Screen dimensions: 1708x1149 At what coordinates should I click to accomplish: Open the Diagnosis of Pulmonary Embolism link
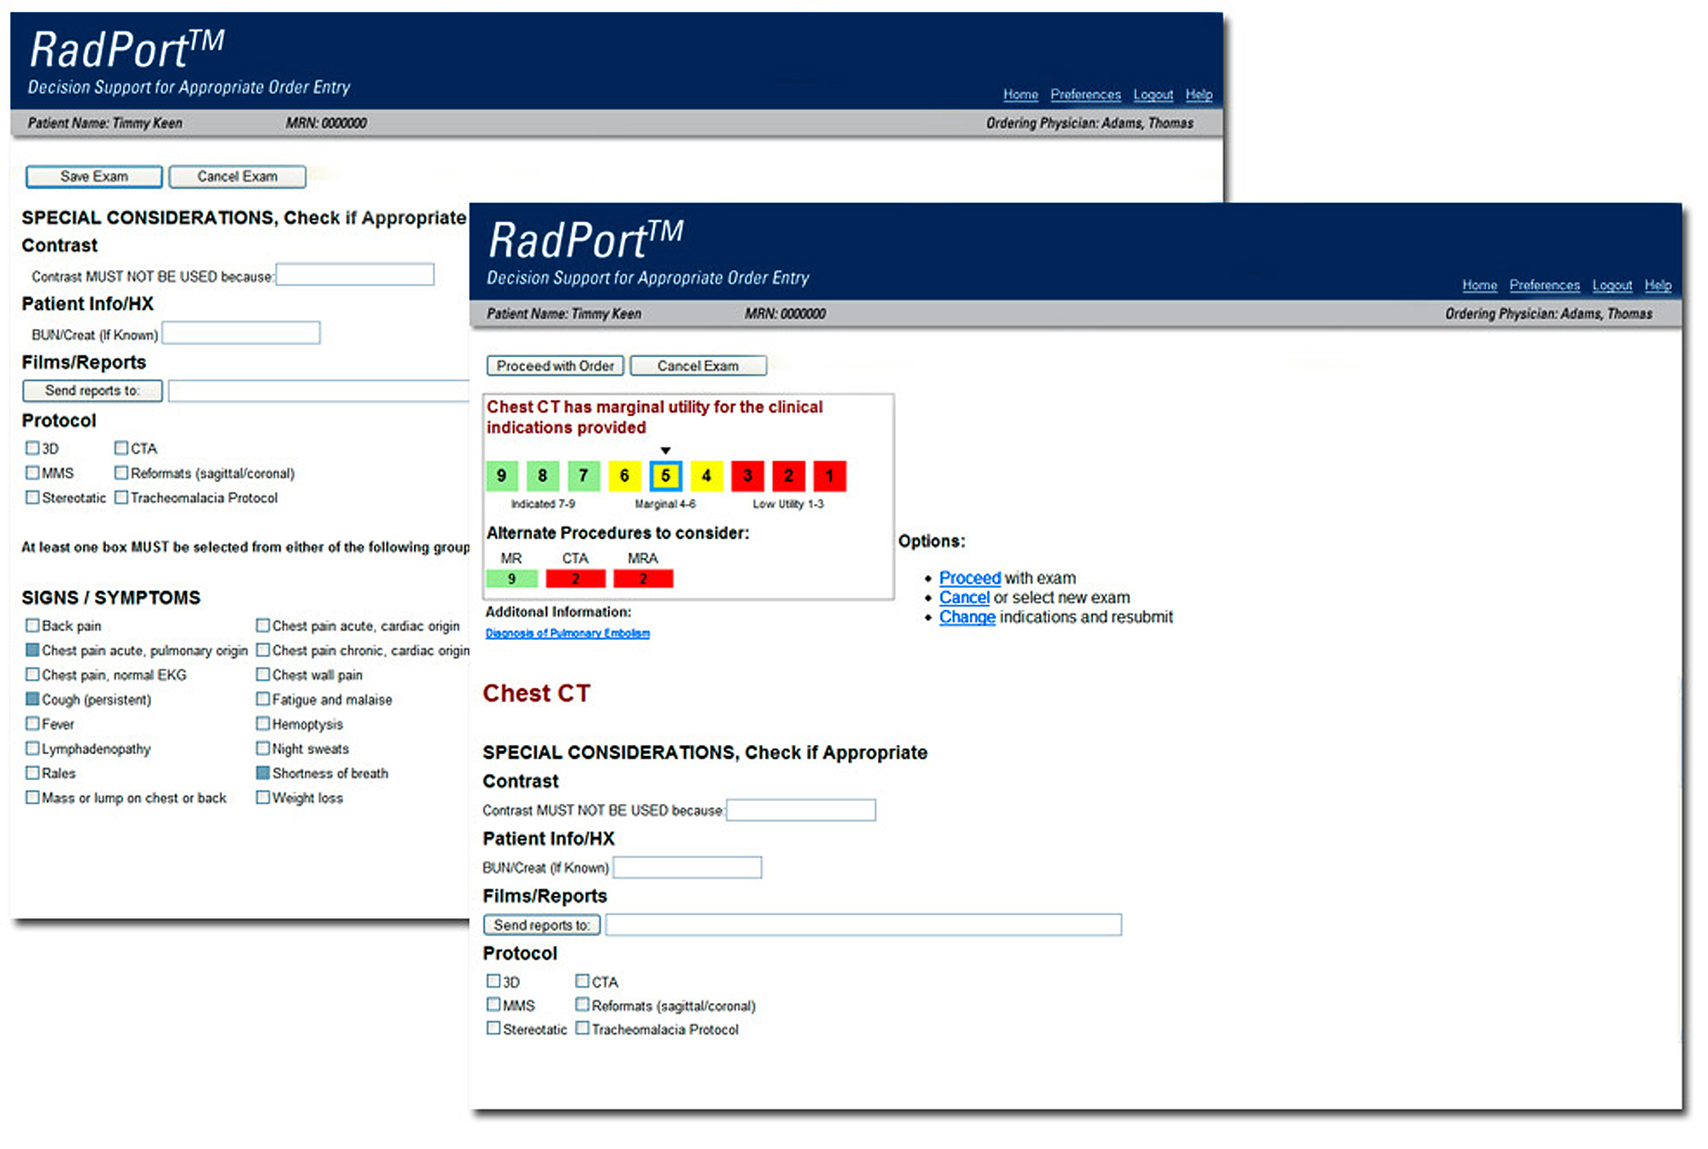coord(567,633)
